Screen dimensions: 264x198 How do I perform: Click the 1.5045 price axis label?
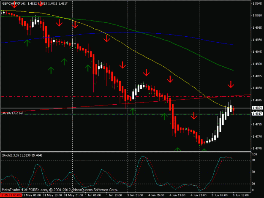coord(257,3)
